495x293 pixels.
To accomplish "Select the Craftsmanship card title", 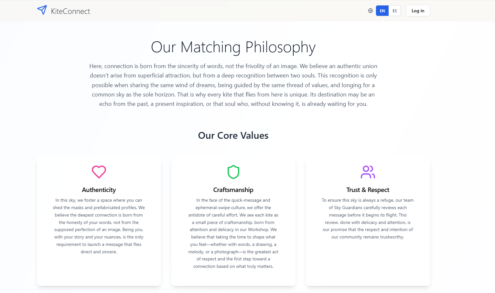I will click(x=233, y=190).
